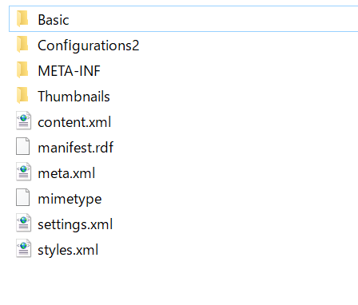The width and height of the screenshot is (358, 305).
Task: Select the META-INF folder icon
Action: tap(22, 69)
